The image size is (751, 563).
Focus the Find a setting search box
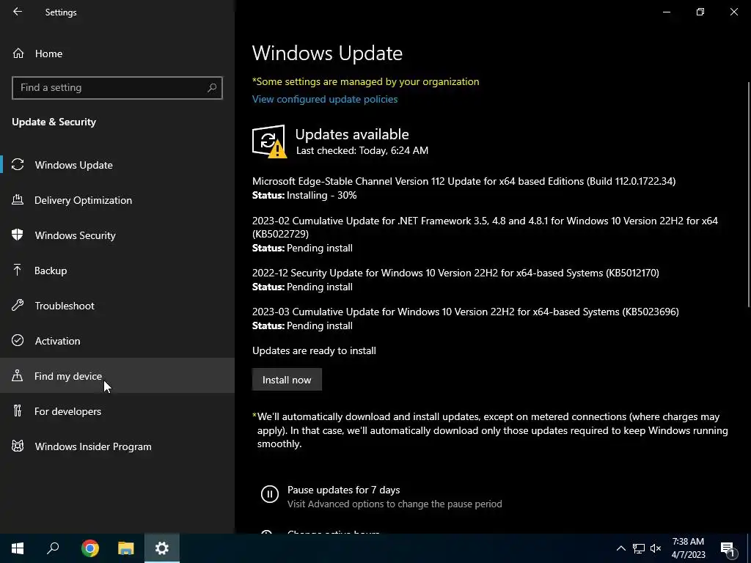click(x=117, y=88)
